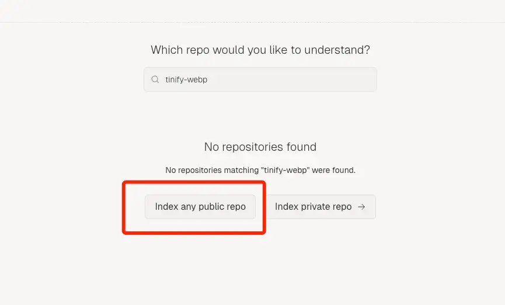
Task: Place cursor after the tinify-webp query text
Action: [x=208, y=79]
